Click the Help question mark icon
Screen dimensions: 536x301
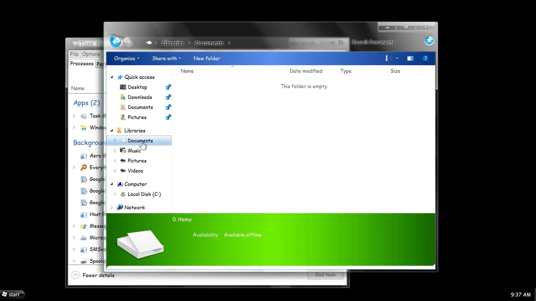tap(425, 59)
